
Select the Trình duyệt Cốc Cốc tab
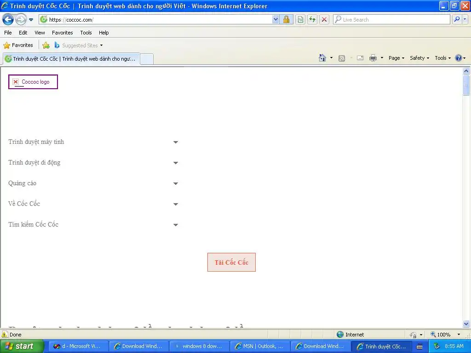[71, 59]
